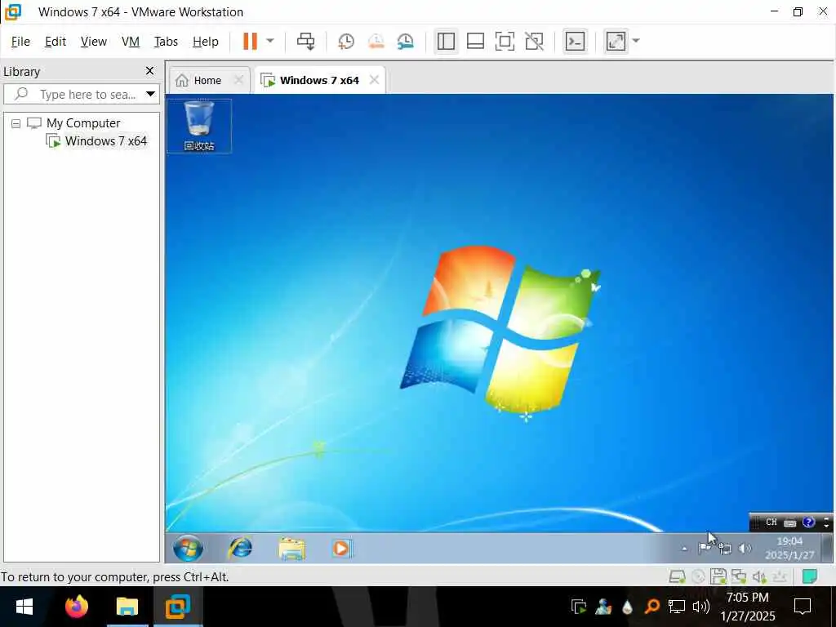Open the Edit menu

(56, 42)
